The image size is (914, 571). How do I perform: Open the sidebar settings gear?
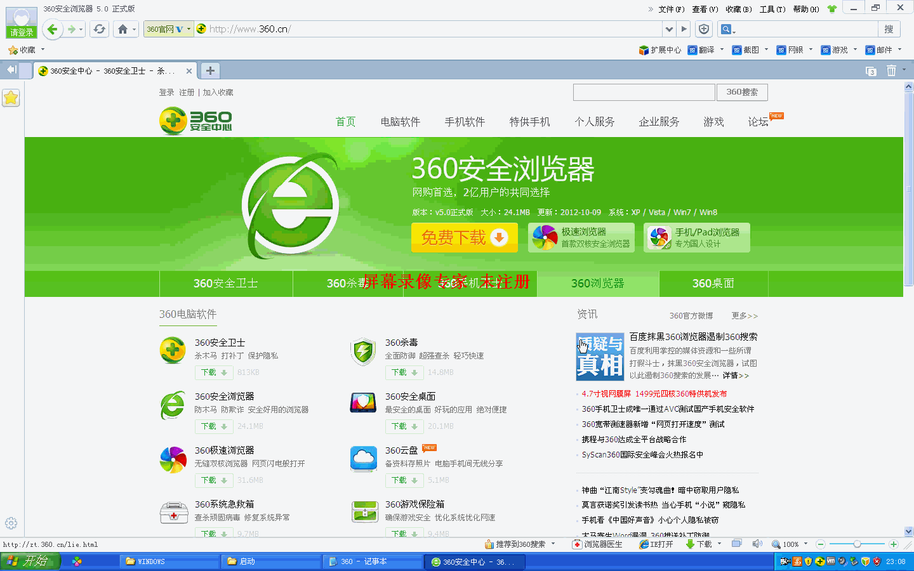click(11, 523)
